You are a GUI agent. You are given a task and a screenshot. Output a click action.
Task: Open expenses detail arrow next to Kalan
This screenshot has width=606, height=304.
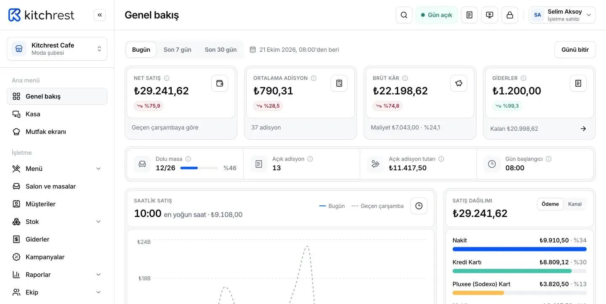[583, 129]
